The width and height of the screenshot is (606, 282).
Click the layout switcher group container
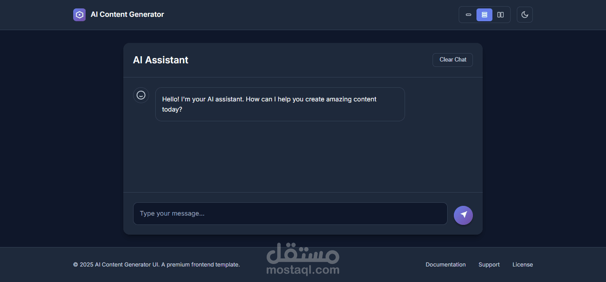tap(484, 15)
